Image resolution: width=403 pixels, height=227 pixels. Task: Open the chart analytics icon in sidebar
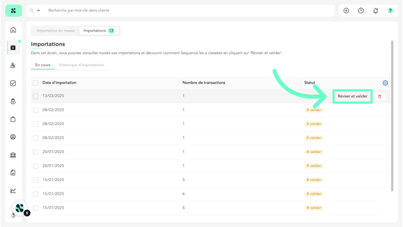(13, 191)
